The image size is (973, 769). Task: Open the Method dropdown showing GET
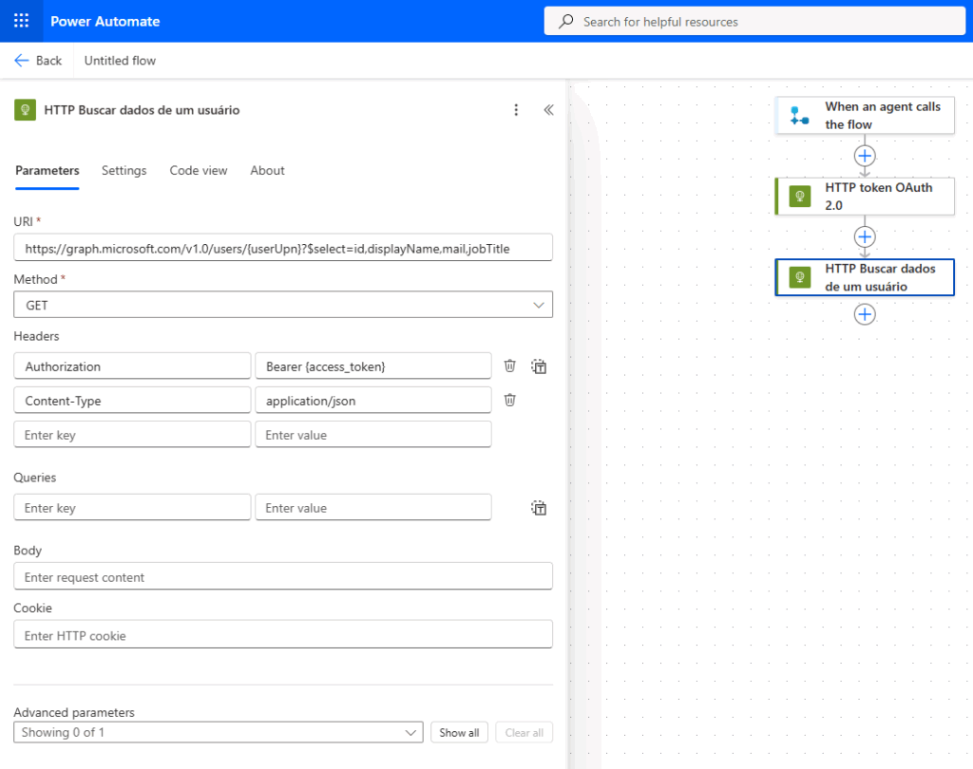click(282, 305)
